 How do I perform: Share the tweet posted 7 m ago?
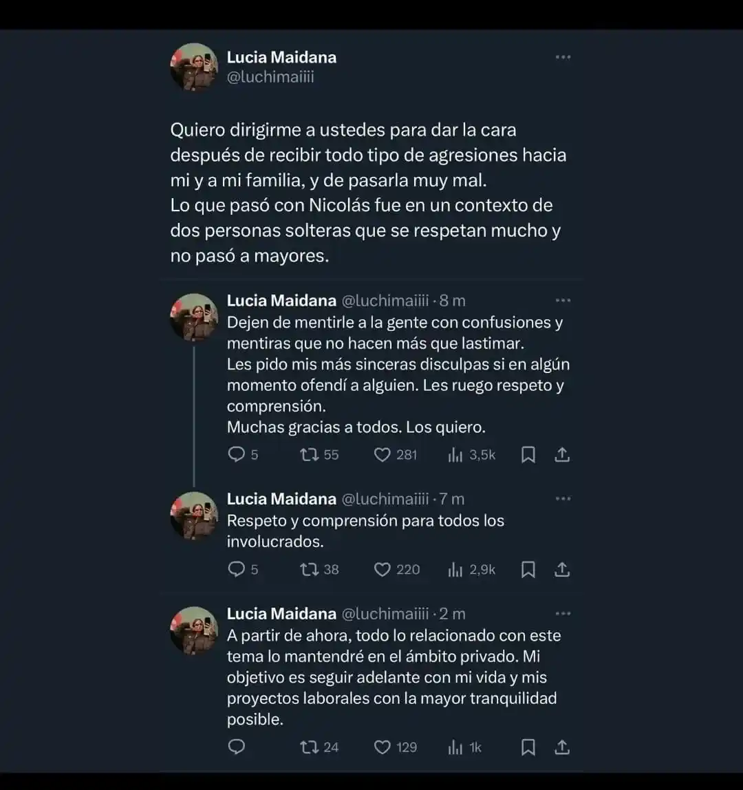point(561,570)
